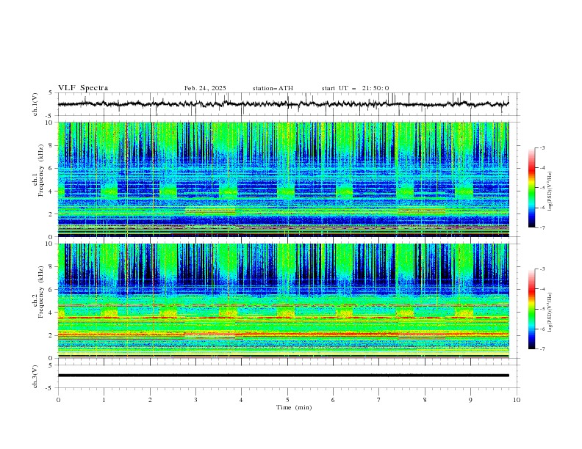Click the "-5" tick on ch.3(V) axis

[x=48, y=388]
